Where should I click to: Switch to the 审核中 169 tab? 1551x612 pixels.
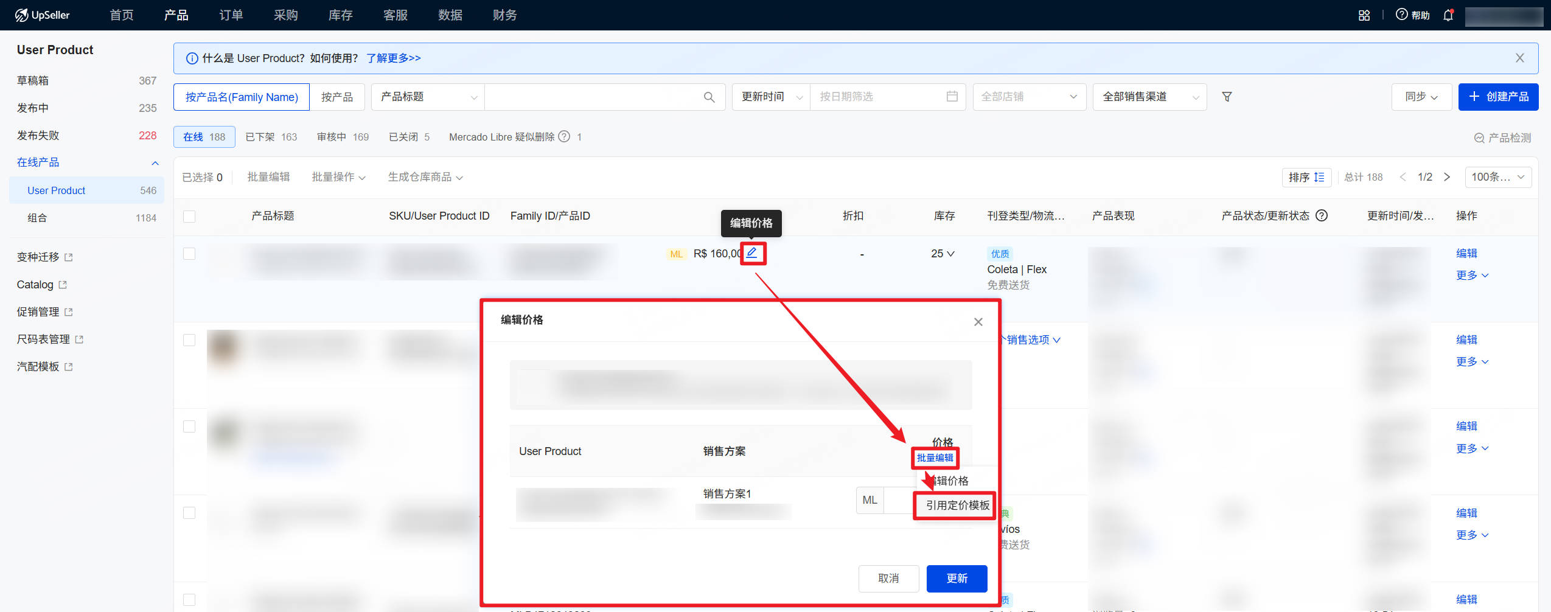click(x=343, y=137)
